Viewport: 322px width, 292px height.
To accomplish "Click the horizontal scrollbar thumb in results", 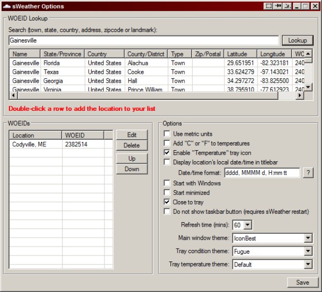I will 148,95.
